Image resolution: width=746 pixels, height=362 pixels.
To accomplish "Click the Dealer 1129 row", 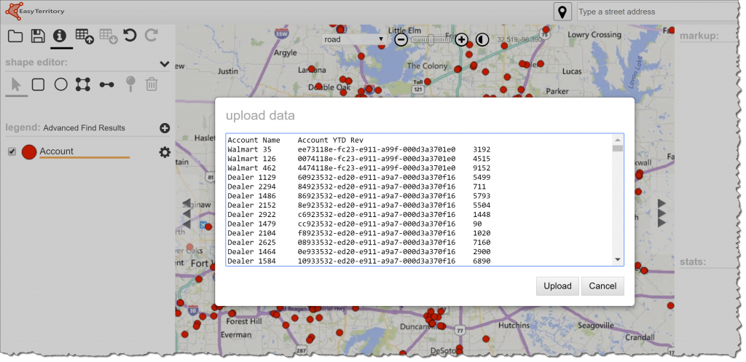I will 358,178.
